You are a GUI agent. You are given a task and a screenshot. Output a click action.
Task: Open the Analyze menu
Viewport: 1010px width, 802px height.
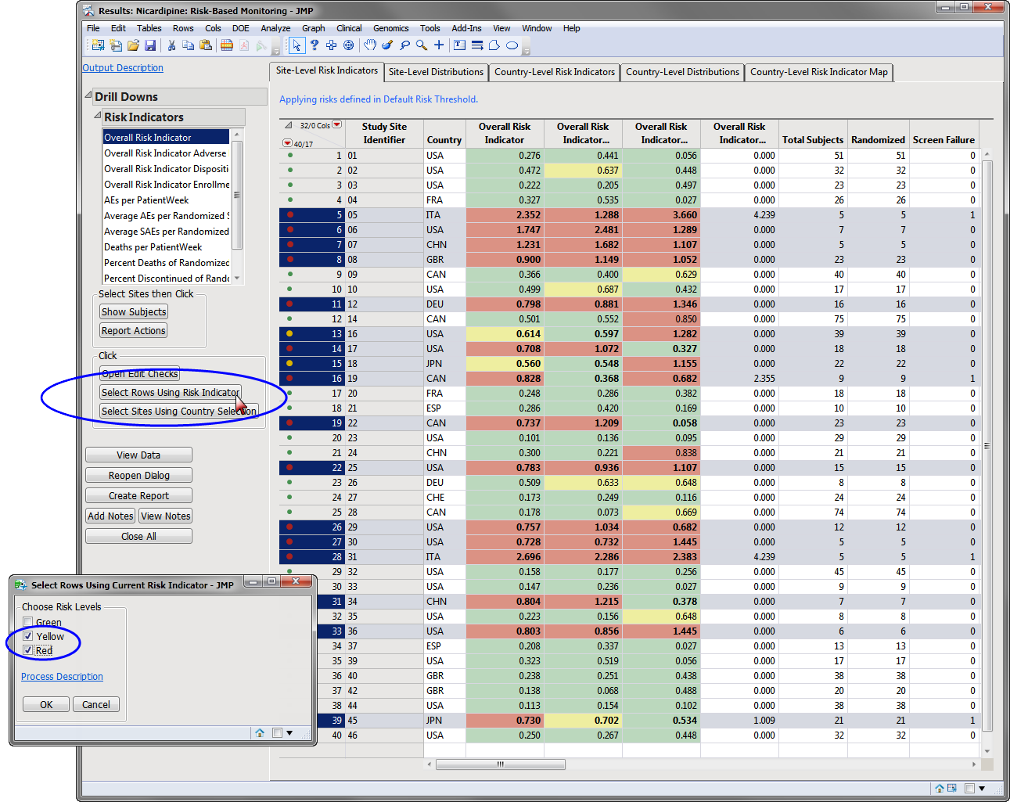coord(275,28)
